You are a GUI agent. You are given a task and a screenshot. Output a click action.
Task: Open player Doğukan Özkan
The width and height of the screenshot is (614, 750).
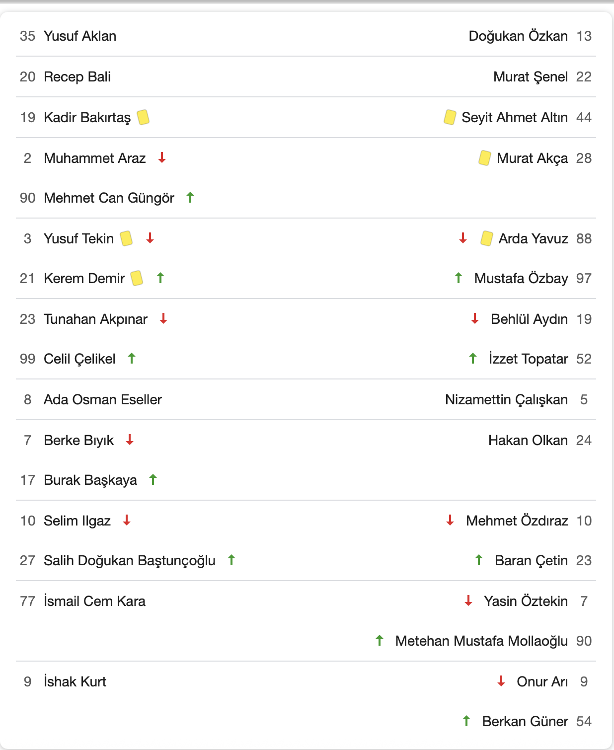pyautogui.click(x=518, y=36)
